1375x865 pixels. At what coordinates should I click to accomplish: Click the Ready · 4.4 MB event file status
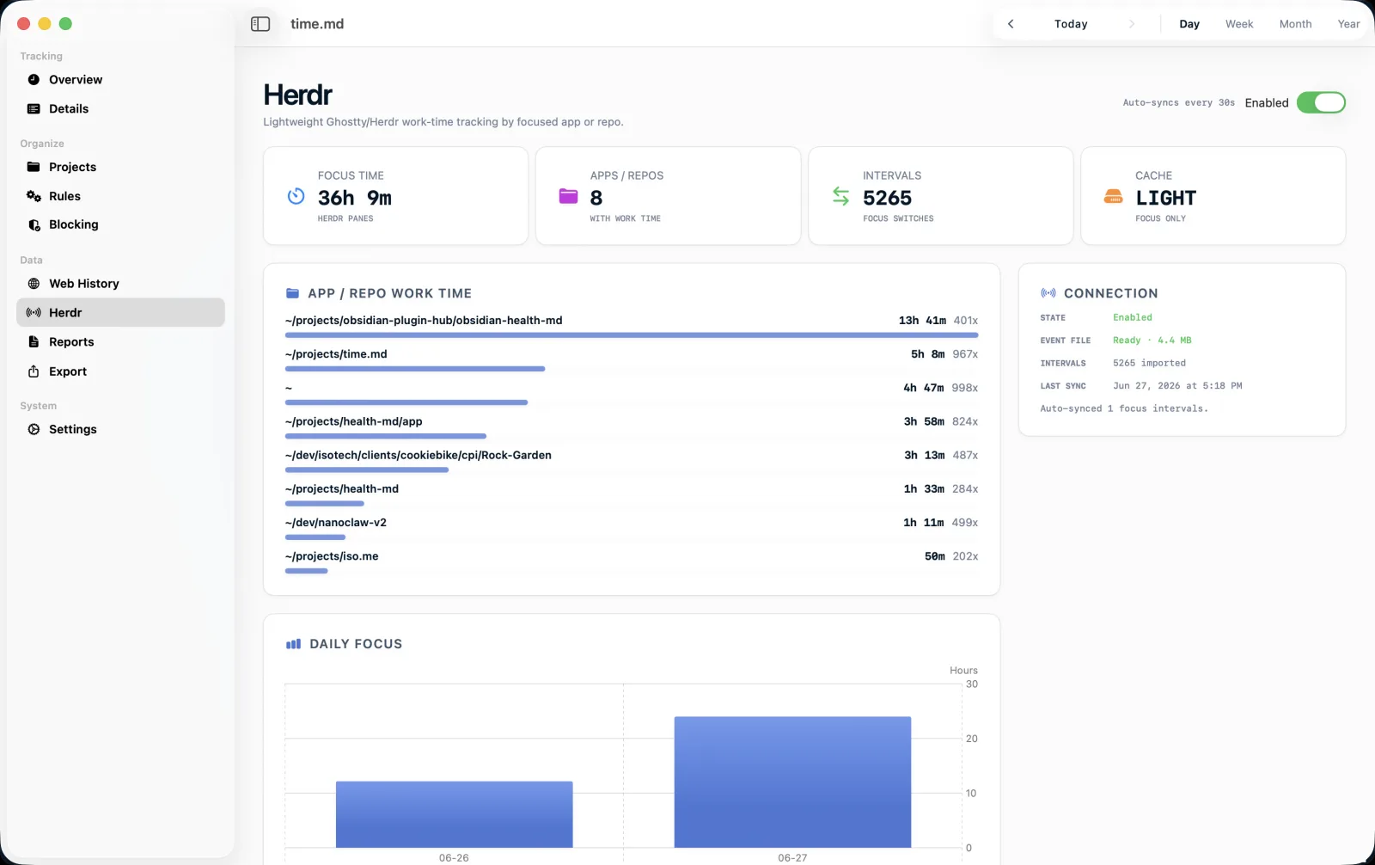[x=1152, y=340]
